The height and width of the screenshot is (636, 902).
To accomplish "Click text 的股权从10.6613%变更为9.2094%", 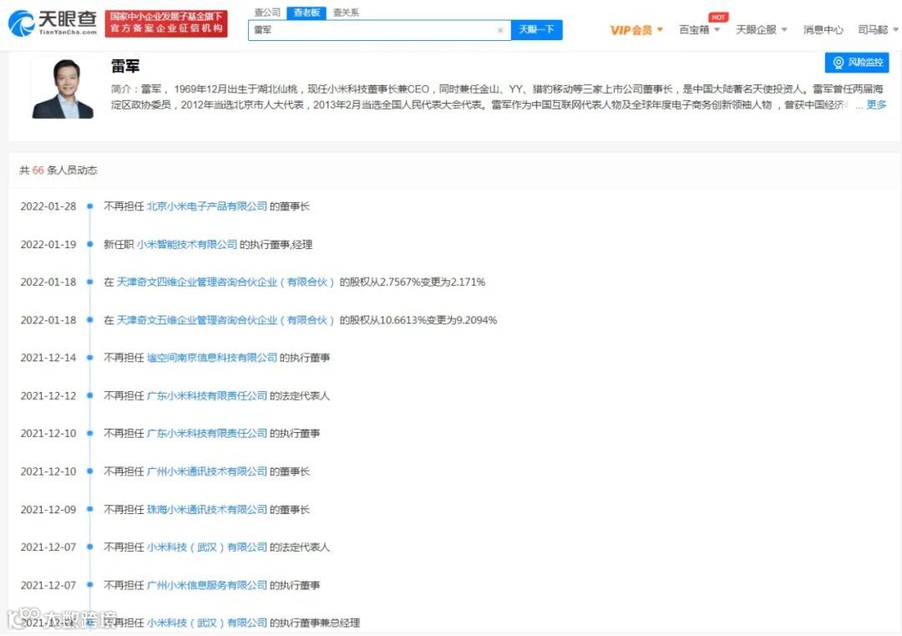I will click(x=418, y=320).
